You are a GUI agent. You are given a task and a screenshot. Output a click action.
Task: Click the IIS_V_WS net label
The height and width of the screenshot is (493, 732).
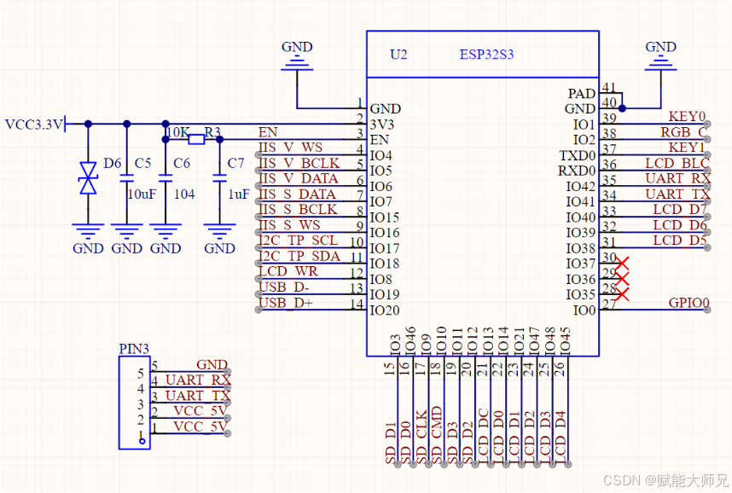tap(290, 148)
